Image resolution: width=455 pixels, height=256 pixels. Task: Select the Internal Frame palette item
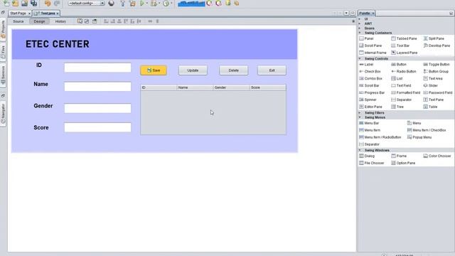click(x=373, y=53)
